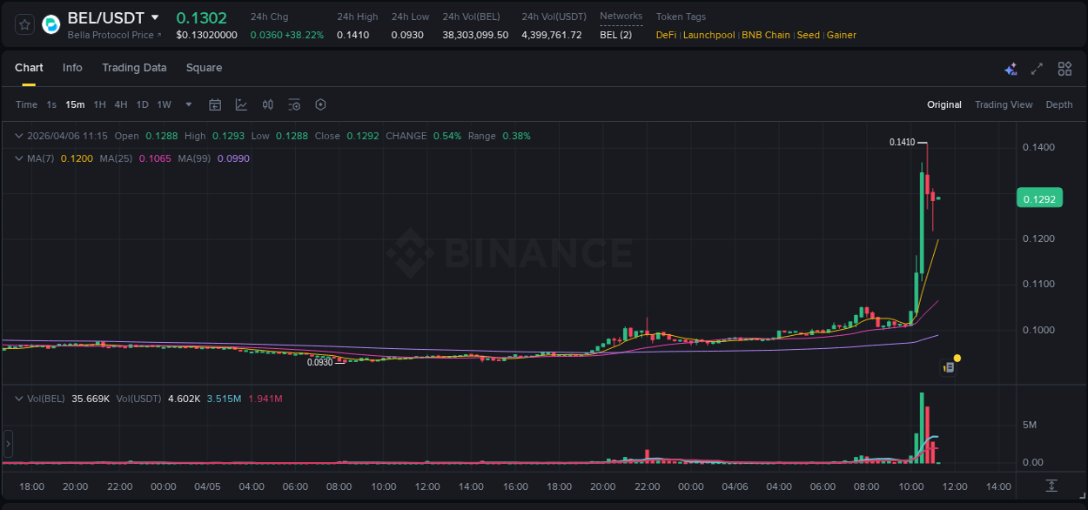This screenshot has height=510, width=1088.
Task: Click the 0.0930 low price marker
Action: click(319, 362)
